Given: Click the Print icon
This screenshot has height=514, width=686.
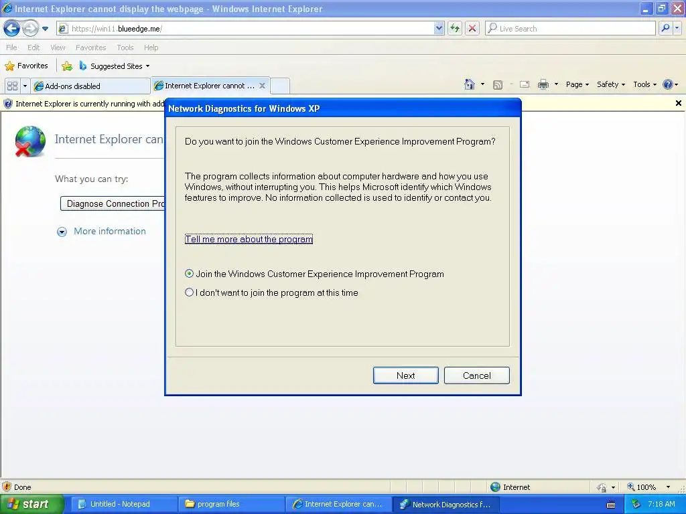Looking at the screenshot, I should point(543,84).
